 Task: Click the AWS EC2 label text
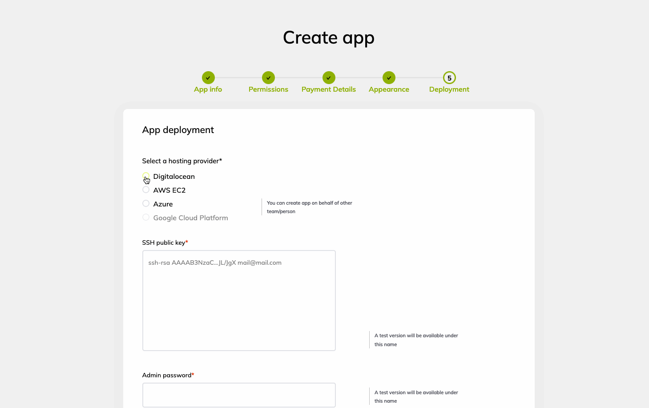[x=169, y=190]
